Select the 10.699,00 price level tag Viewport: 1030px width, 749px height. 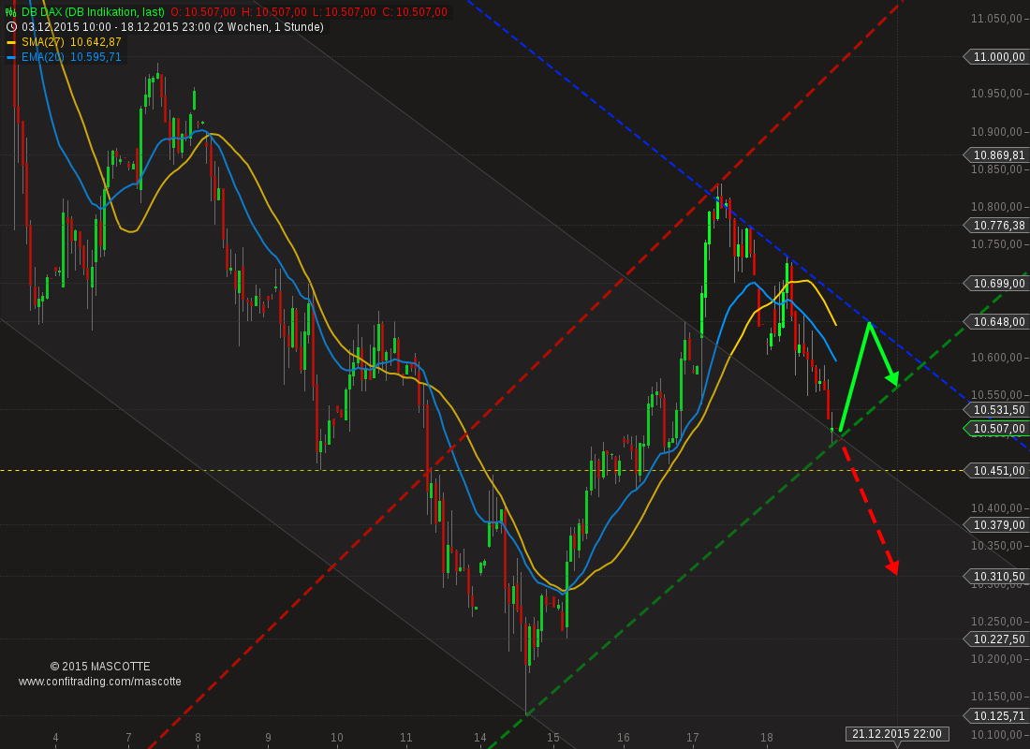tap(995, 283)
